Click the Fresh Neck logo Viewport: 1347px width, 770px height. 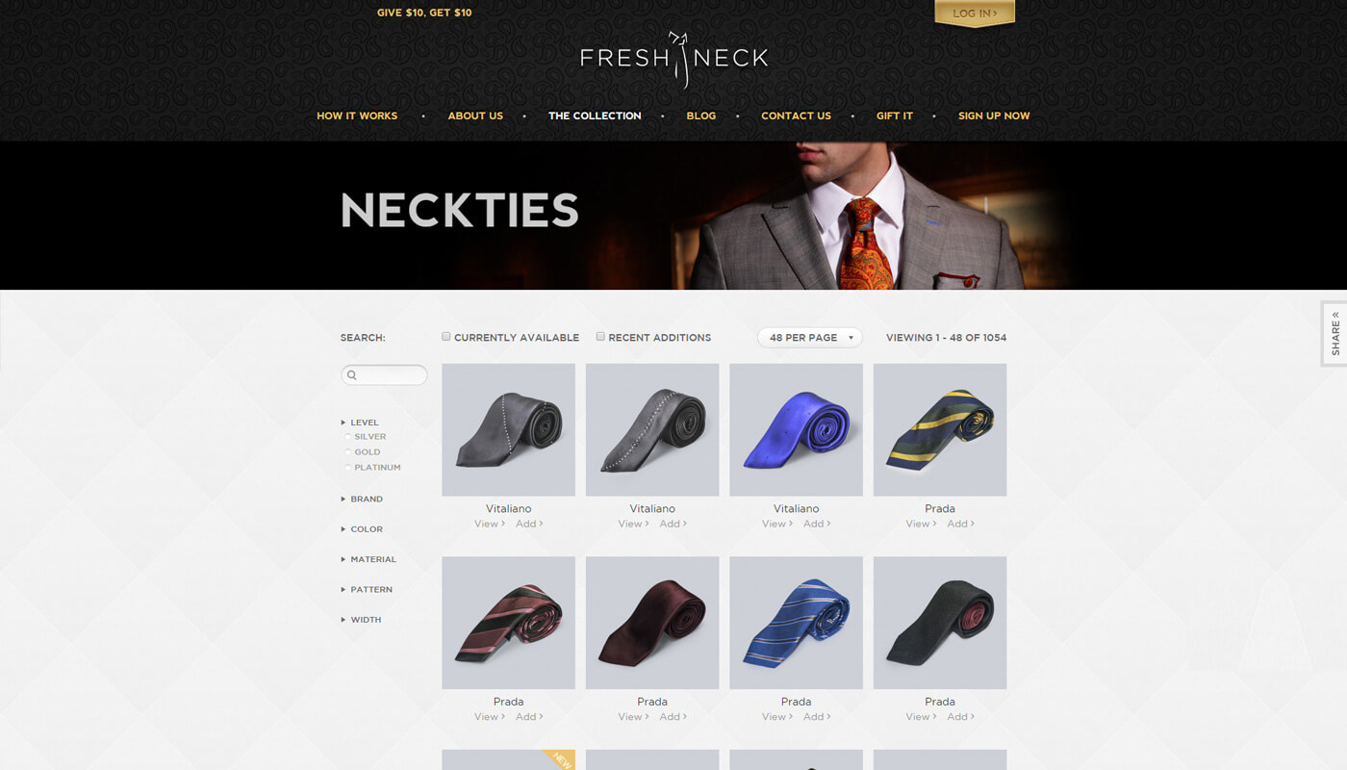[674, 59]
